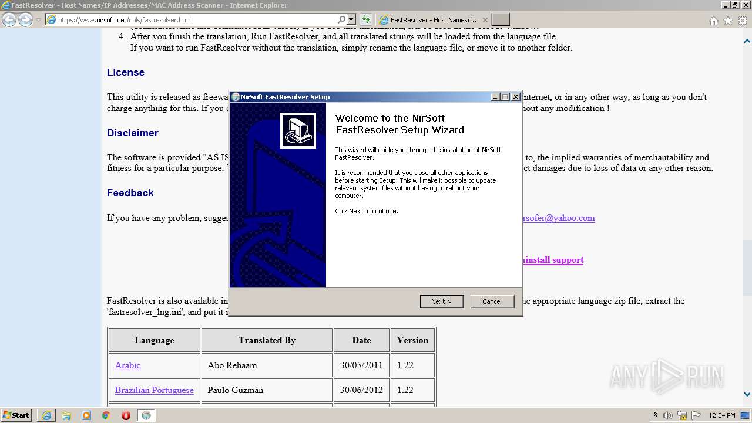752x423 pixels.
Task: Open the Windows Start menu
Action: pos(16,415)
